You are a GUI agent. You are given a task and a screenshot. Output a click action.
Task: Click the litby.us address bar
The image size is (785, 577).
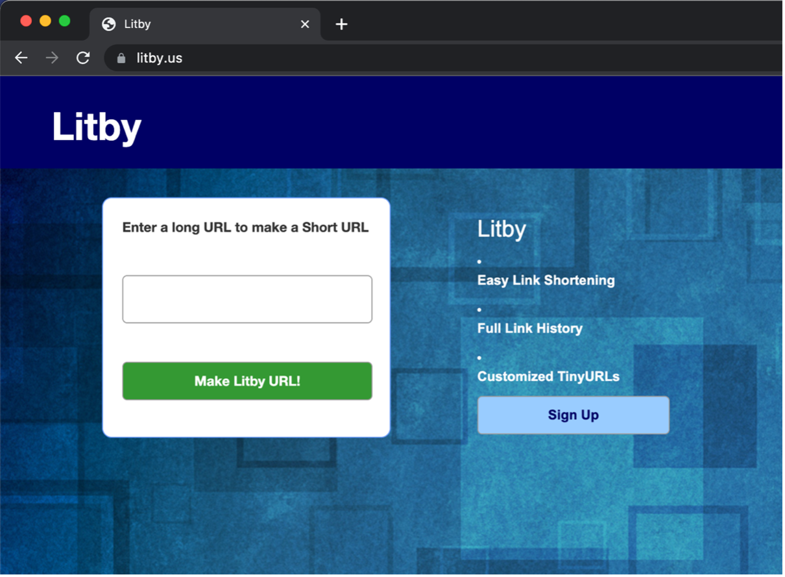point(260,58)
